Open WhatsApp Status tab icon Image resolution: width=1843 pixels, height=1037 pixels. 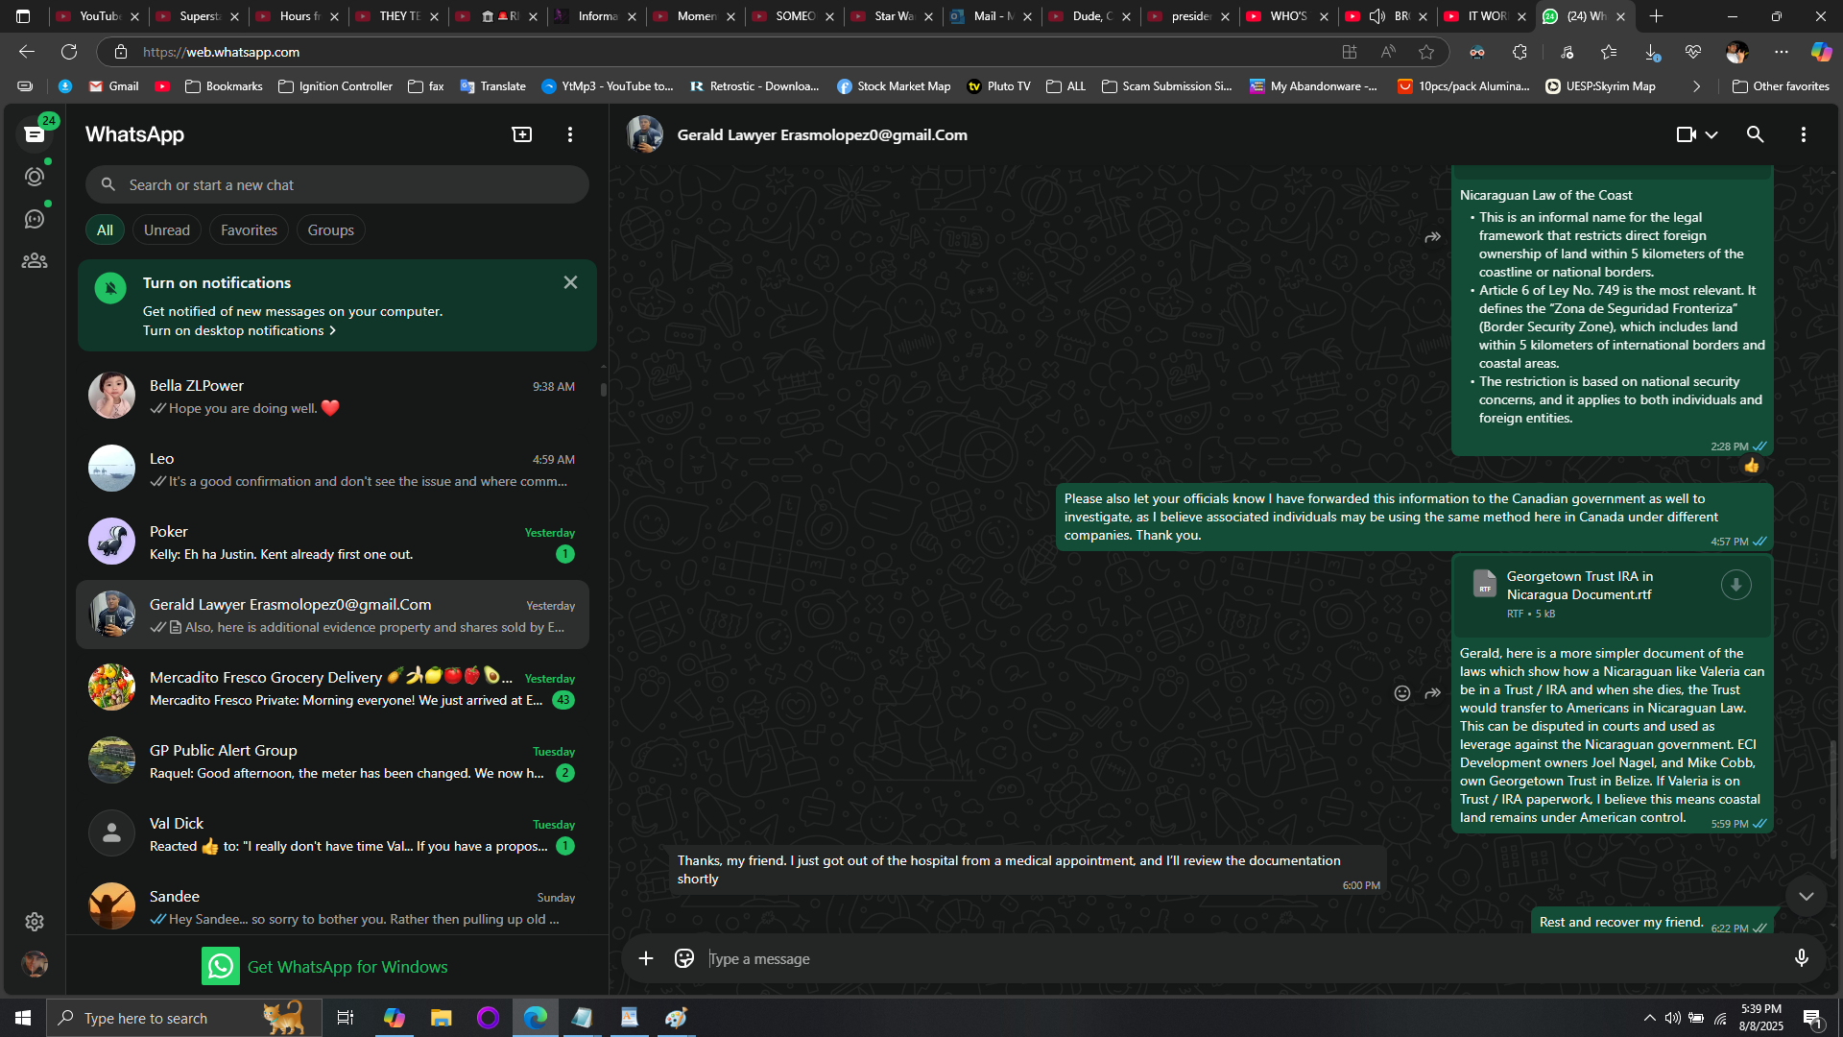point(35,177)
